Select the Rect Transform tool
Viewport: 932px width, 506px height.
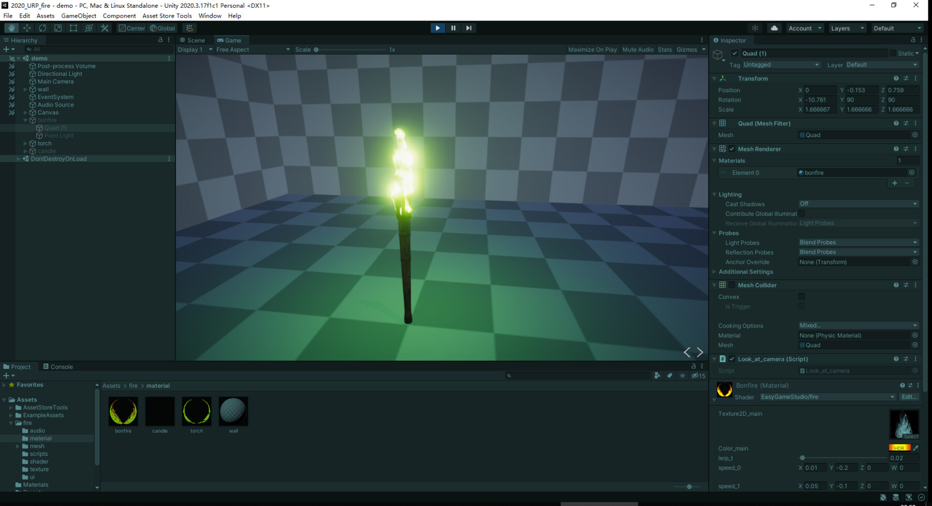(x=73, y=28)
